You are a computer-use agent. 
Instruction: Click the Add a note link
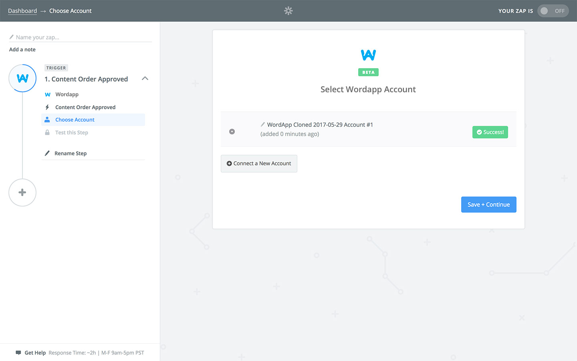[22, 49]
